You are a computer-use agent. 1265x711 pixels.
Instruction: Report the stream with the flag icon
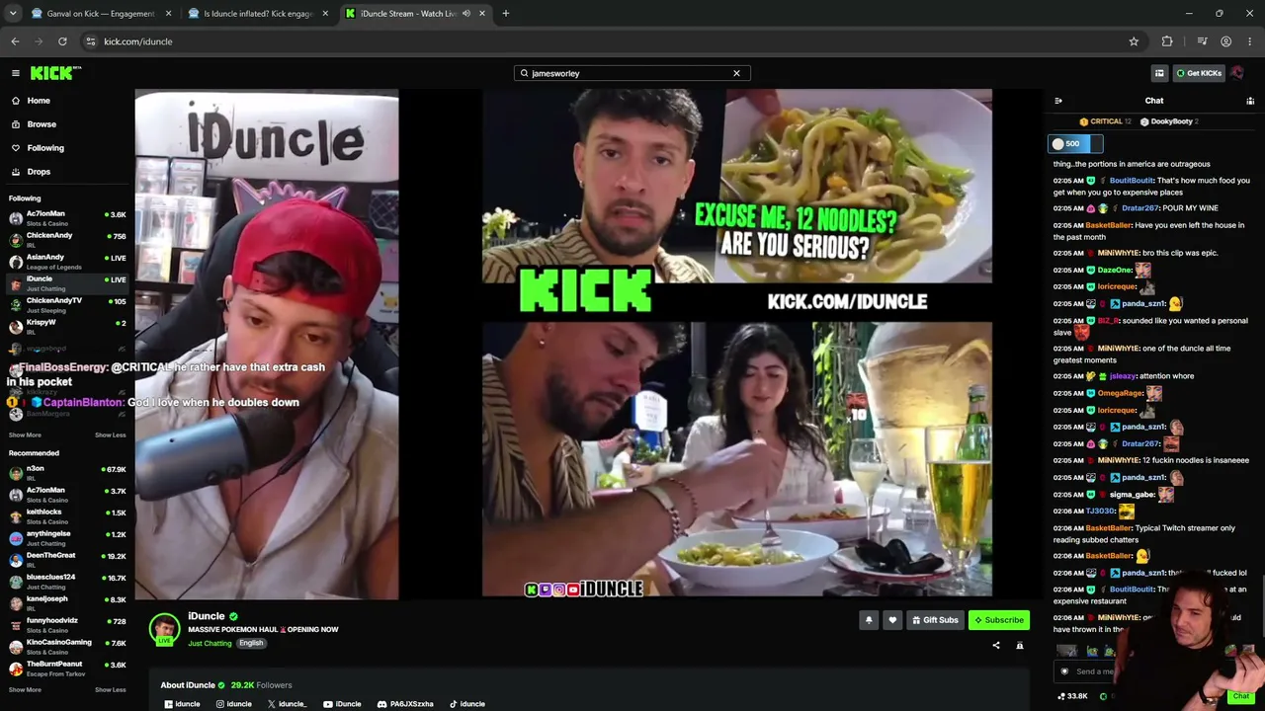pos(1020,646)
